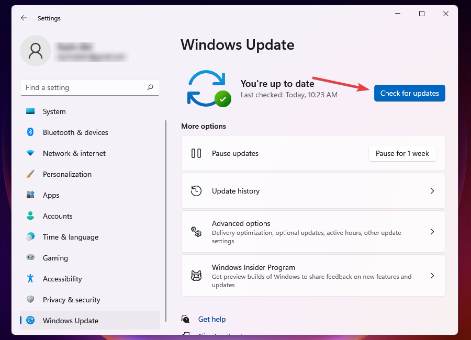The image size is (471, 340).
Task: Click the large update status sync icon
Action: pyautogui.click(x=209, y=88)
